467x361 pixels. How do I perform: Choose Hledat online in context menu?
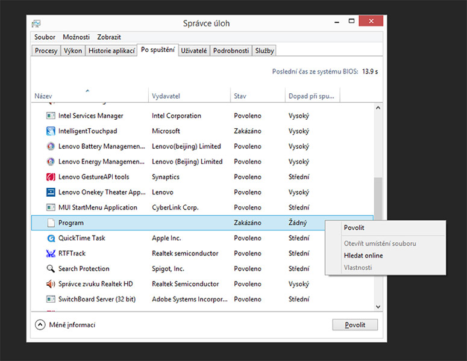tap(386, 256)
